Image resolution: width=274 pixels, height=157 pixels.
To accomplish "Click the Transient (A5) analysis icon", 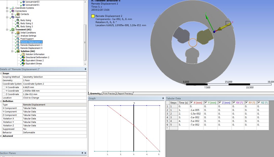I will point(13,29).
